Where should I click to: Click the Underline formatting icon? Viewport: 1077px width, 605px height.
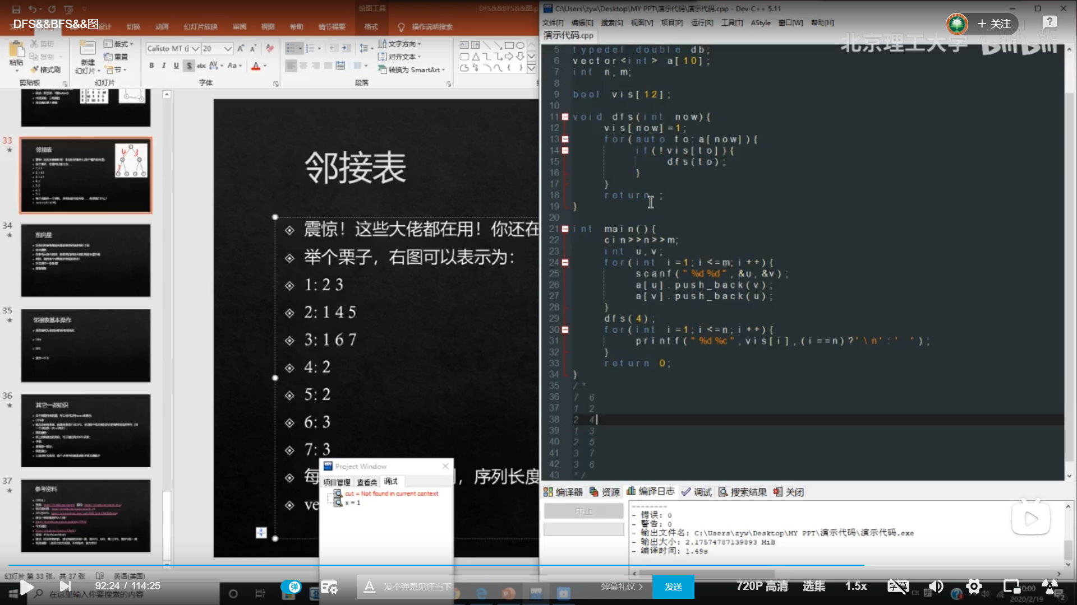click(x=176, y=66)
